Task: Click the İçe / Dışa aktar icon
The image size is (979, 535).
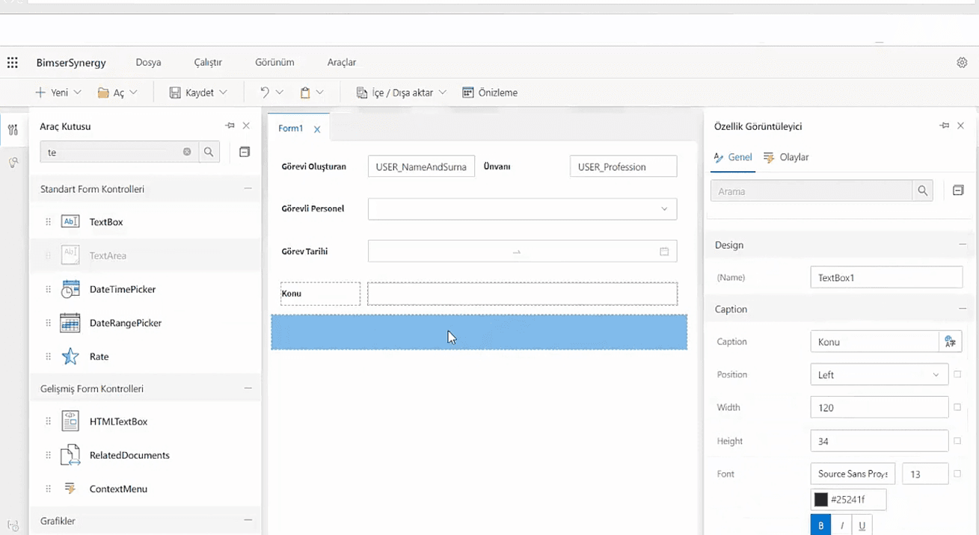Action: point(362,93)
